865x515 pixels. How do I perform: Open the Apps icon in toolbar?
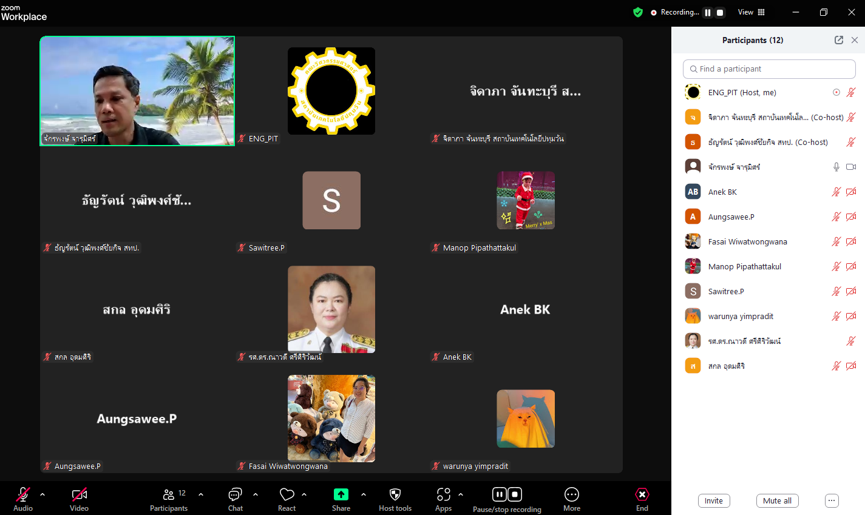pos(444,494)
